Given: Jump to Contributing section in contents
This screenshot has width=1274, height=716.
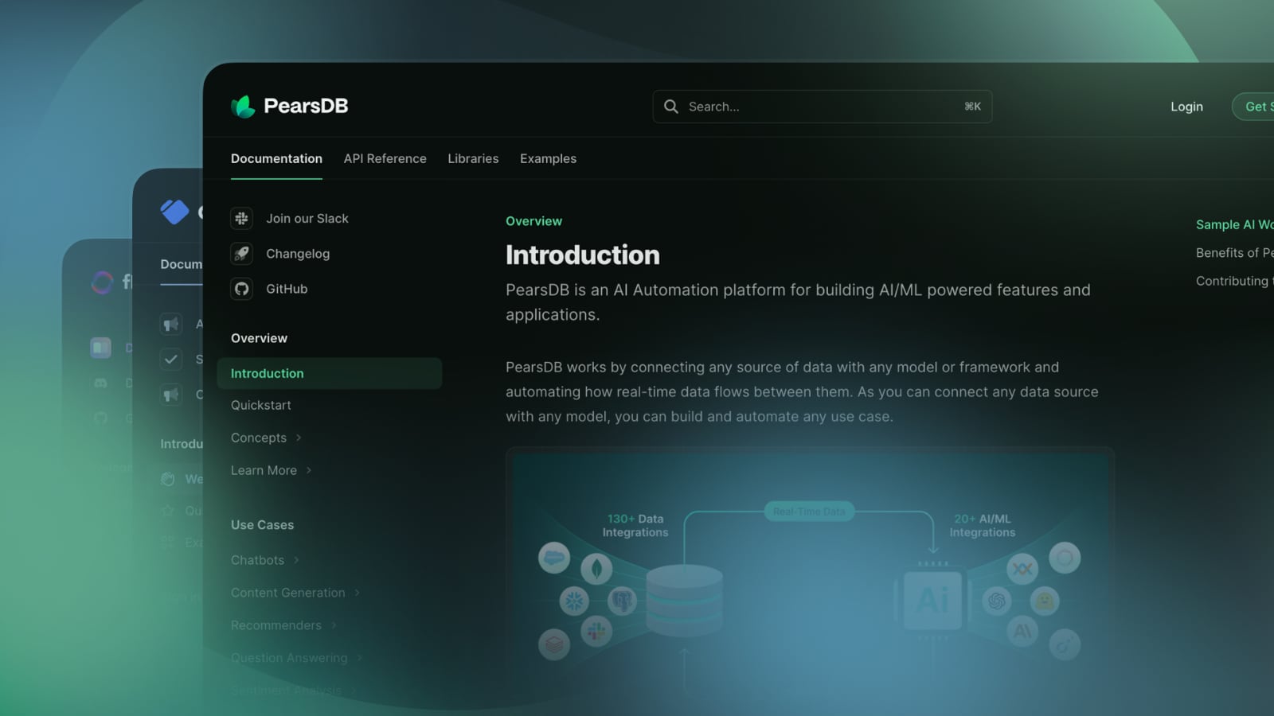Looking at the screenshot, I should 1234,281.
